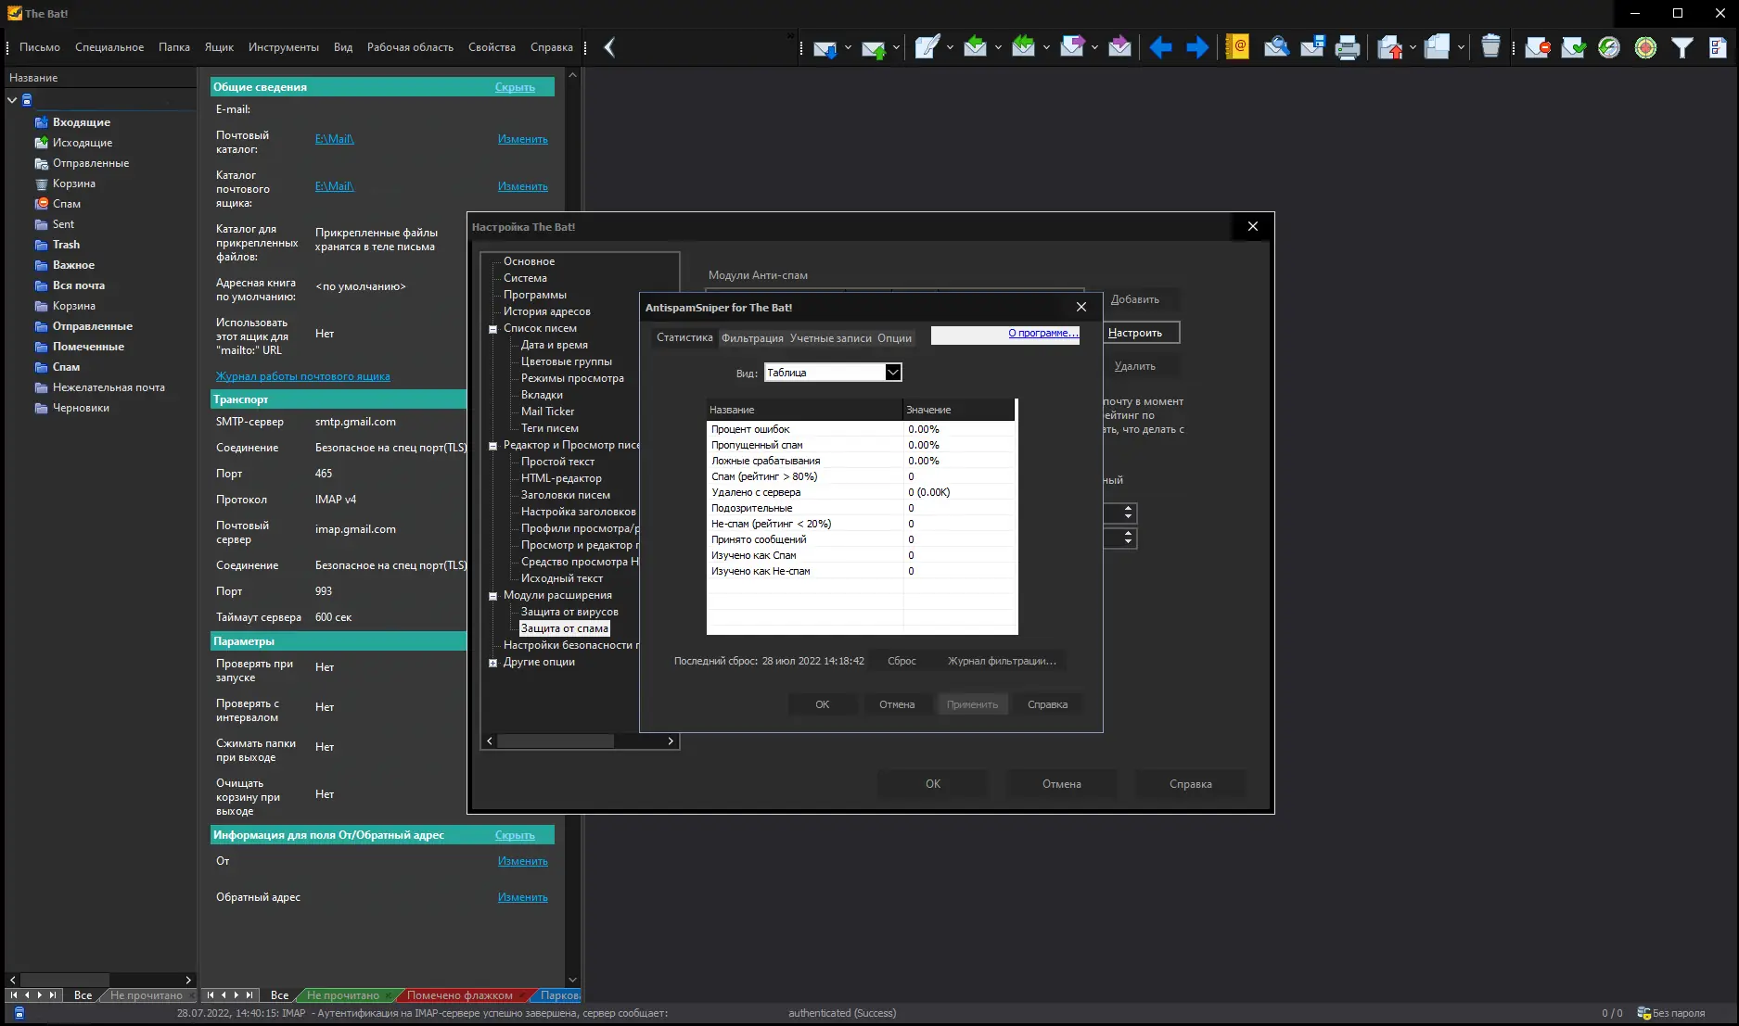Switch to the Фильтрация tab
The height and width of the screenshot is (1026, 1739).
[x=752, y=338]
